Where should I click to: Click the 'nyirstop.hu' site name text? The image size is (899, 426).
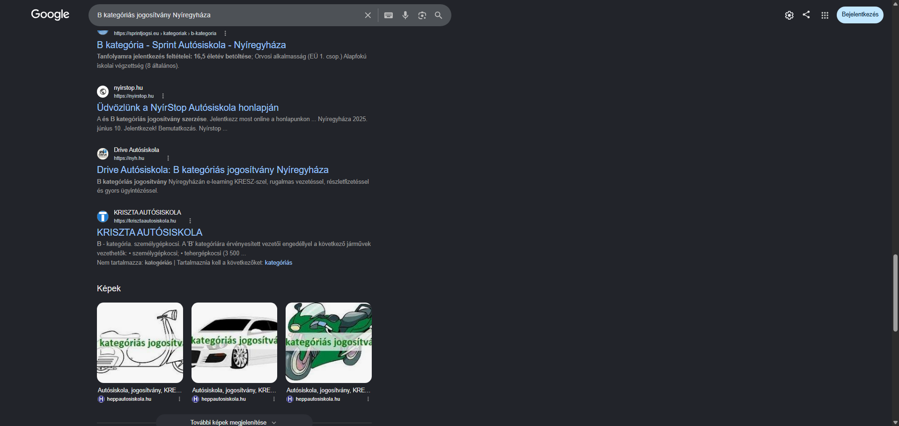click(128, 88)
